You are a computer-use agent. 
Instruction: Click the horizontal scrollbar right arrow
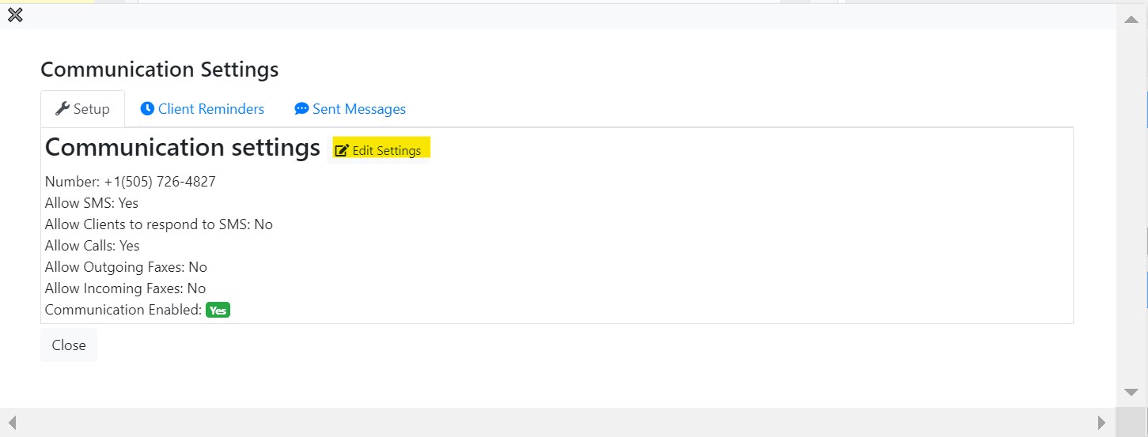coord(1101,422)
